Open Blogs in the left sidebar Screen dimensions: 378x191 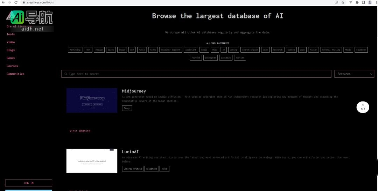click(x=10, y=50)
